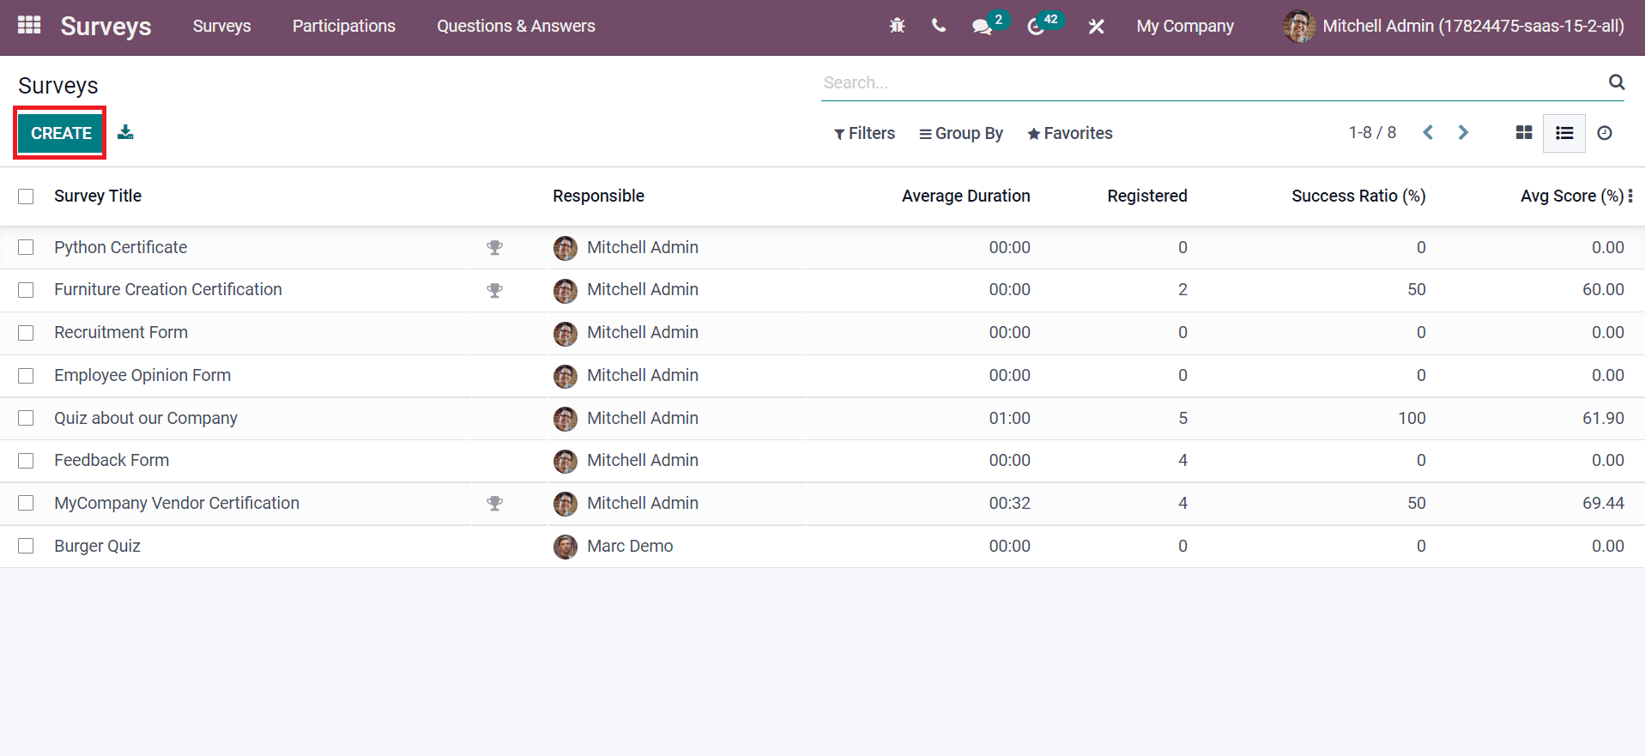Click avatar in Python Certificate row
Viewport: 1645px width, 756px height.
565,248
